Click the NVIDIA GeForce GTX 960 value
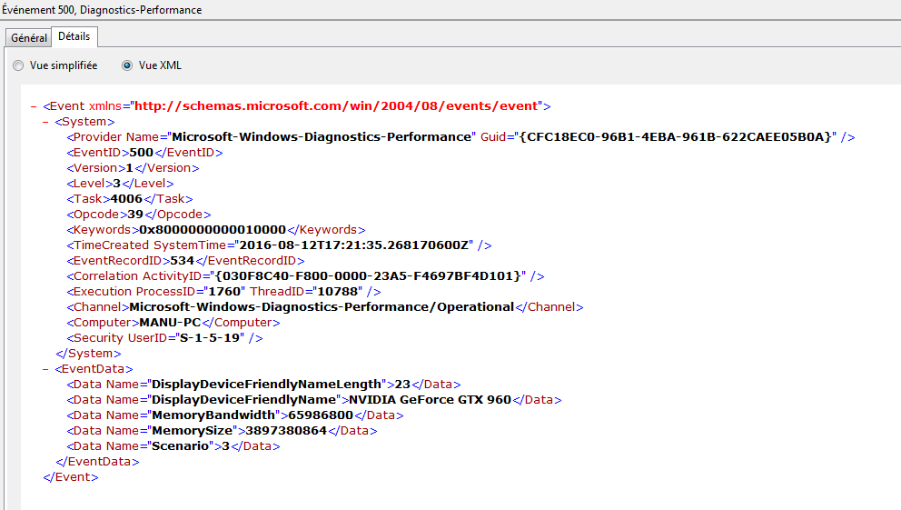The height and width of the screenshot is (510, 901). [x=431, y=400]
